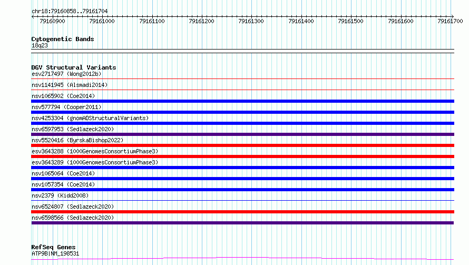
Task: Click the blue bar under nsv1065064
Action: click(242, 179)
